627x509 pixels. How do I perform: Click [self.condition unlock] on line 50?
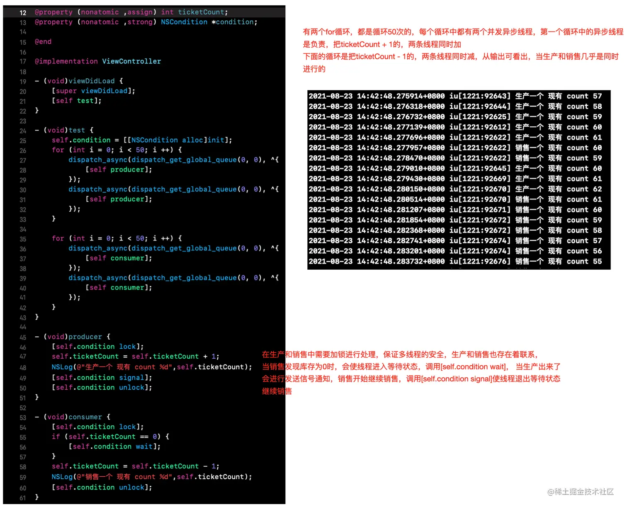click(x=102, y=388)
